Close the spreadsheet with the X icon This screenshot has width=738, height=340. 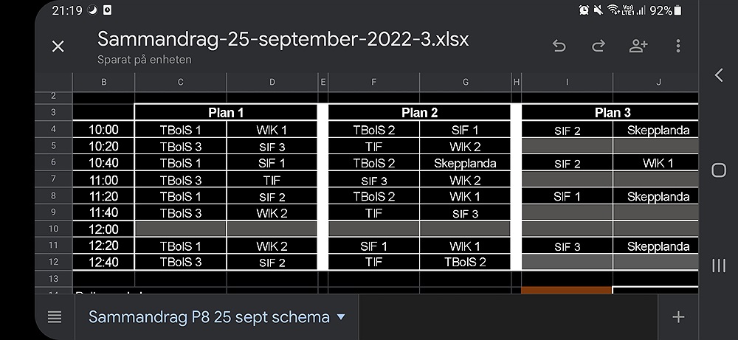[x=58, y=46]
